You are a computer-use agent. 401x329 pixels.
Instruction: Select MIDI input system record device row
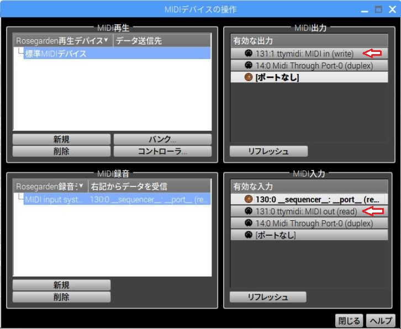(117, 199)
